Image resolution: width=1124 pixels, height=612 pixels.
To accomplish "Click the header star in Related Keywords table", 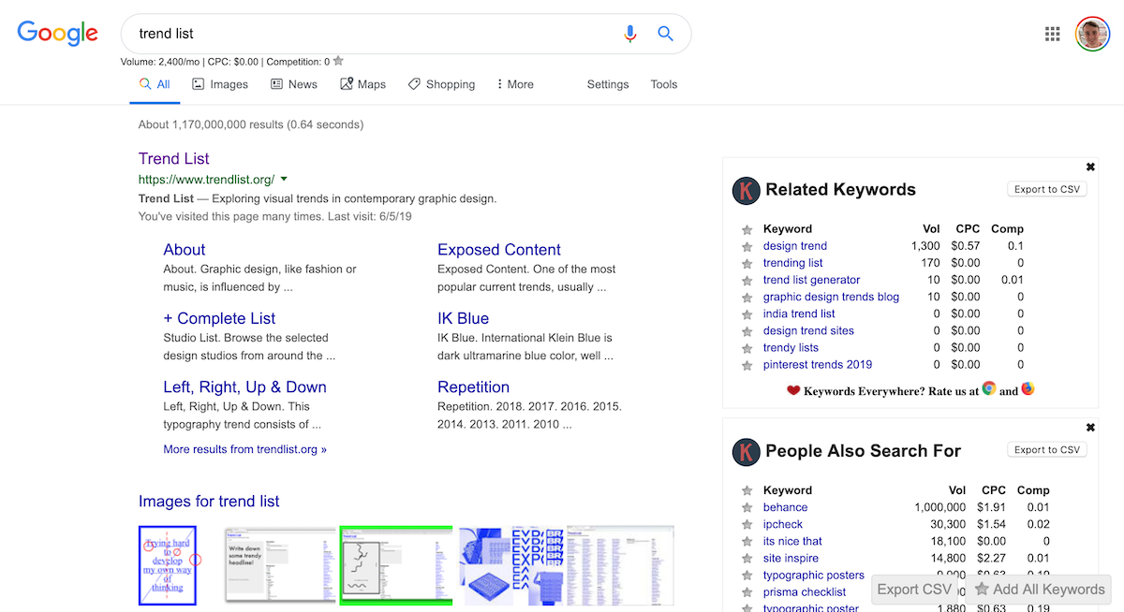I will (x=747, y=229).
